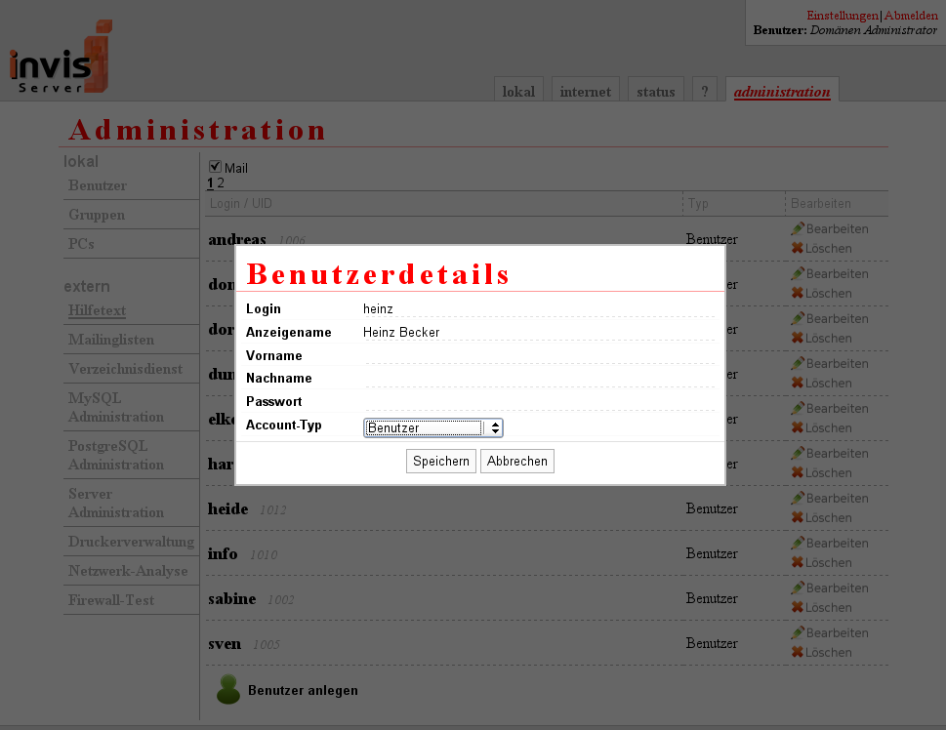Click the green Benutzer anlegen user icon
946x730 pixels.
pos(228,688)
